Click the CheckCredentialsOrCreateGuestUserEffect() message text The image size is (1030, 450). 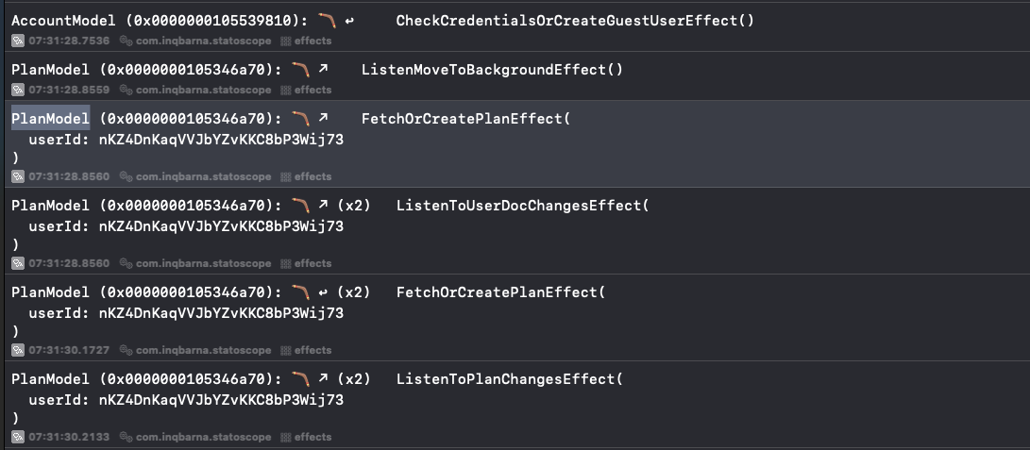tap(575, 20)
